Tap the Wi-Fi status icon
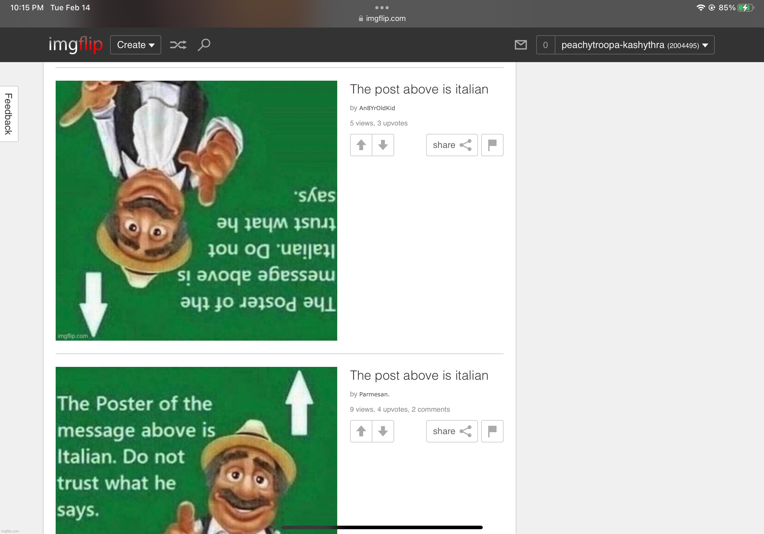This screenshot has height=534, width=764. [700, 7]
